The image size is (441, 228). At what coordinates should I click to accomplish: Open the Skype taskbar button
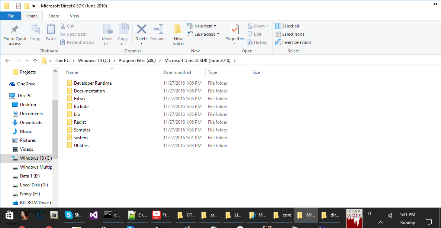74,215
